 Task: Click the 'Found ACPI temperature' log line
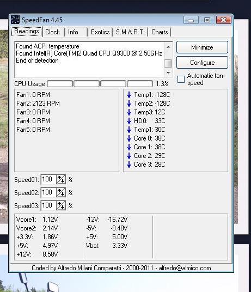tap(47, 46)
